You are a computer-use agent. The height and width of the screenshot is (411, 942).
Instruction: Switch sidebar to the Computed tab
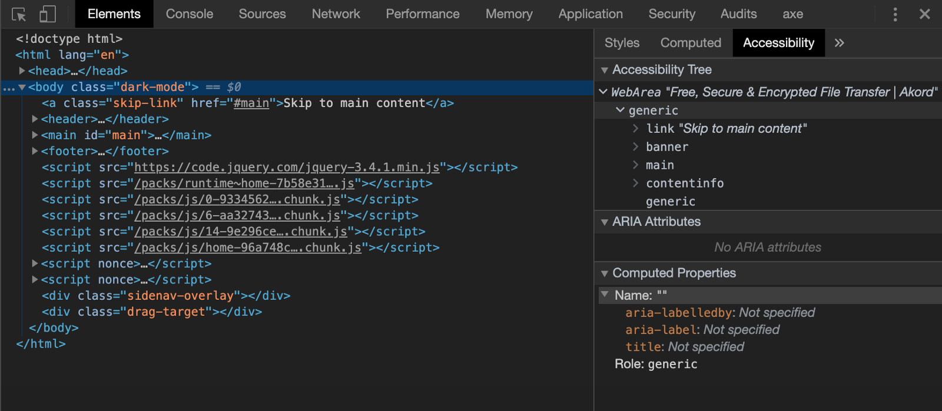pyautogui.click(x=691, y=43)
